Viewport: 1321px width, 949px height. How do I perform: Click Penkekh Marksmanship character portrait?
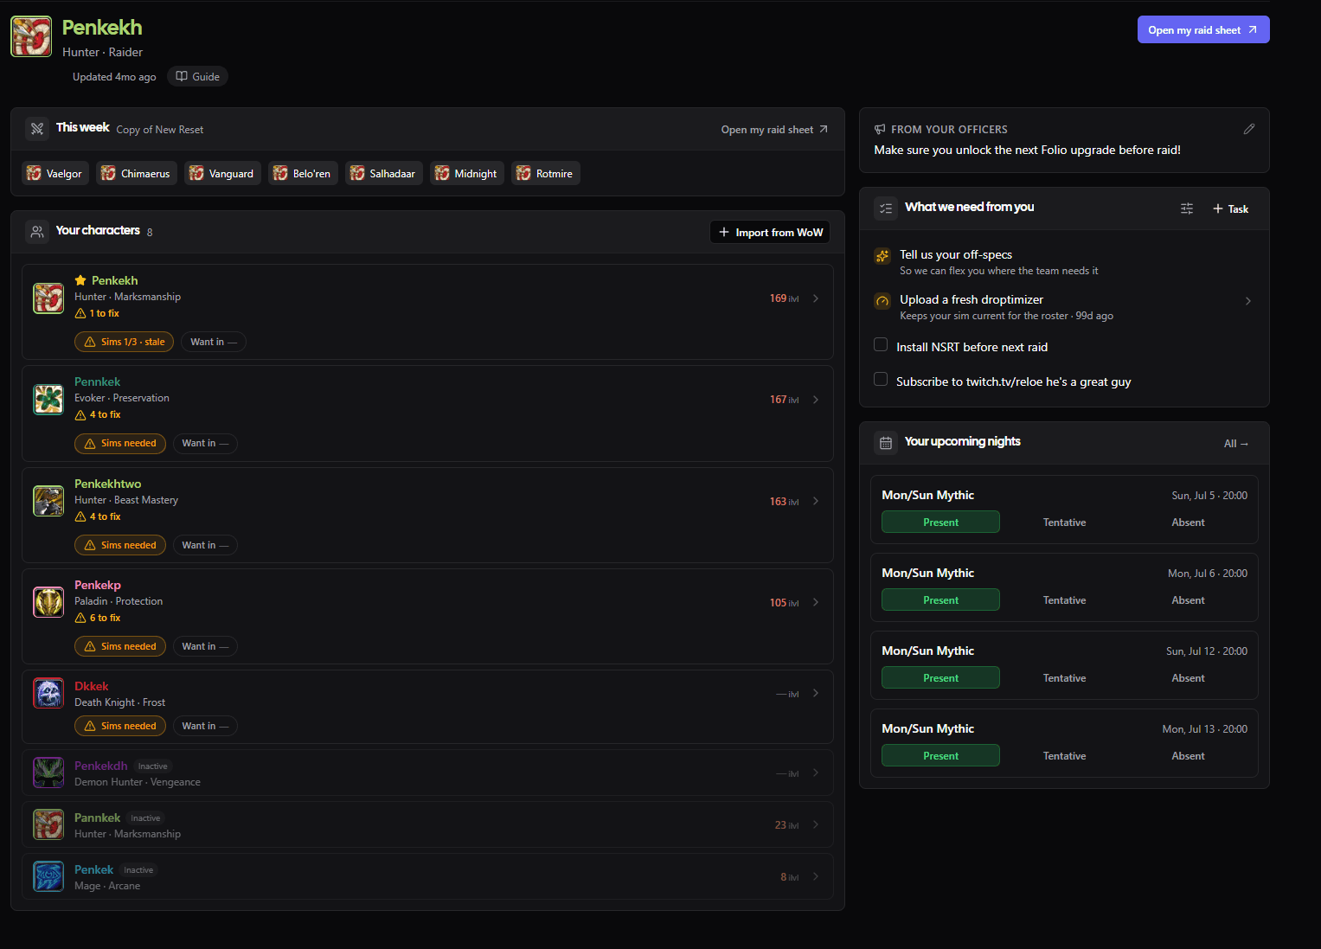click(48, 298)
